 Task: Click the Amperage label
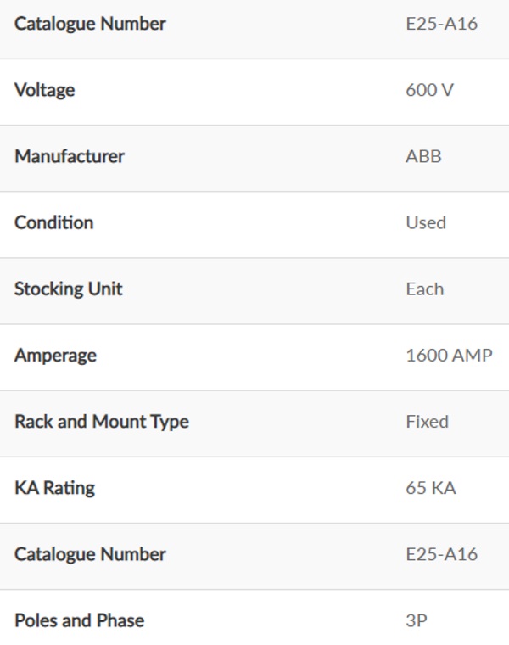click(55, 356)
